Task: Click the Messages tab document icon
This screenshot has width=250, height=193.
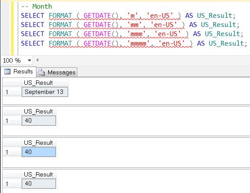Action: coord(42,72)
